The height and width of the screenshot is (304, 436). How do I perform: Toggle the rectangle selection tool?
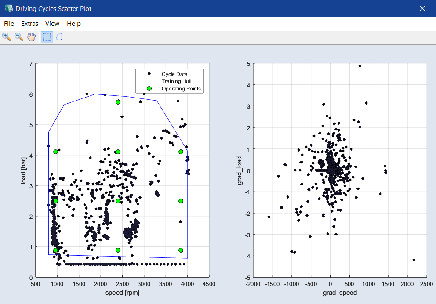point(47,37)
